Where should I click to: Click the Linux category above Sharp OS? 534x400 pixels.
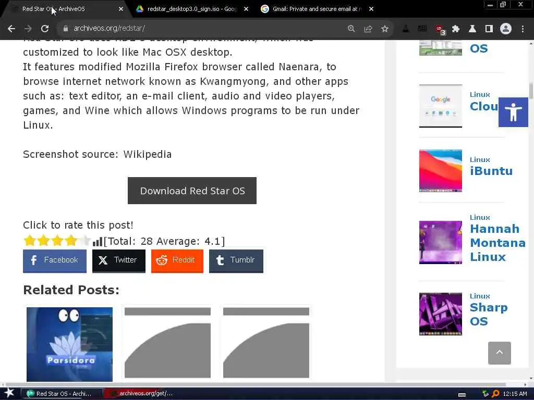coord(480,296)
